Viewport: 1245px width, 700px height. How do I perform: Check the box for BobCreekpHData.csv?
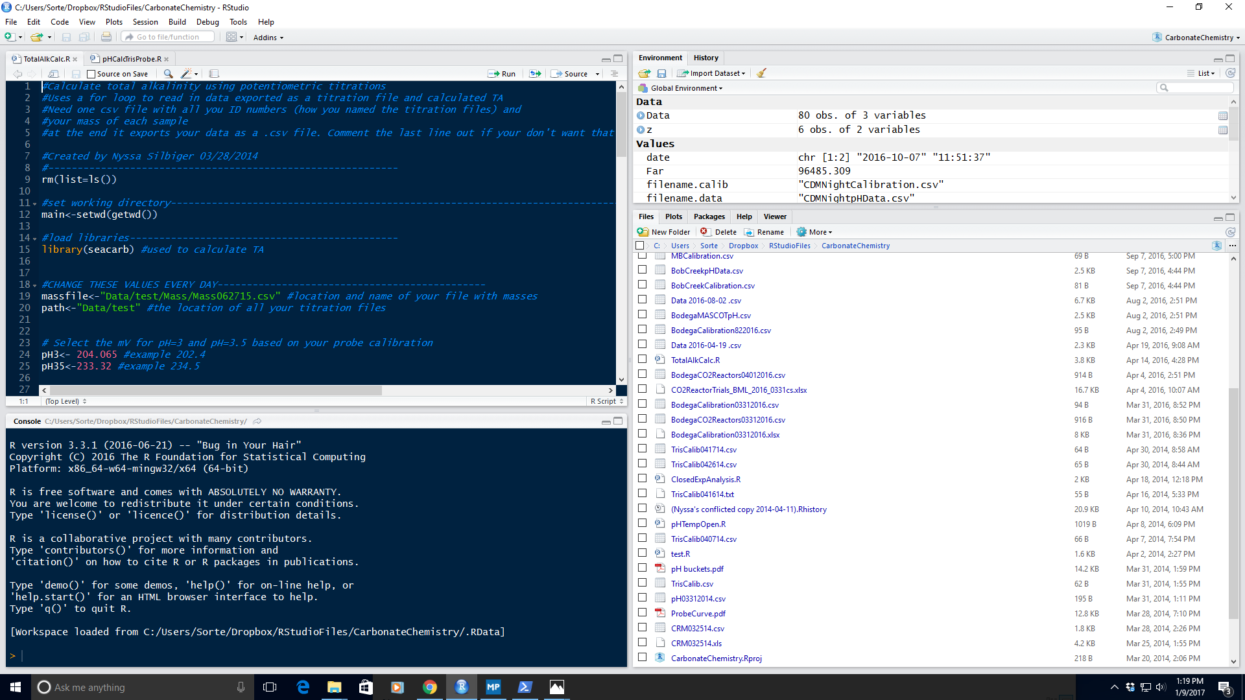tap(642, 270)
